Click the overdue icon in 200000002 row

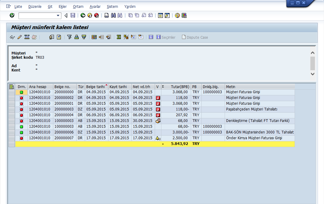[x=158, y=98]
